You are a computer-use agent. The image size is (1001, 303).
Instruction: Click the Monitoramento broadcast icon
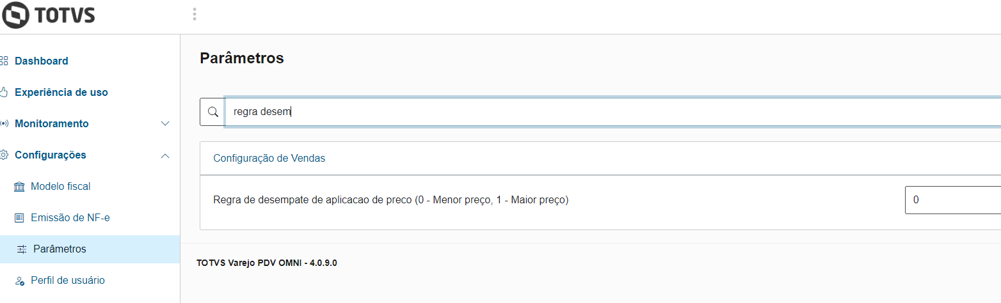(x=4, y=123)
